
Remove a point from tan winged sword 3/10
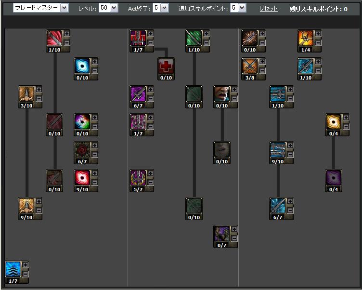39,98
